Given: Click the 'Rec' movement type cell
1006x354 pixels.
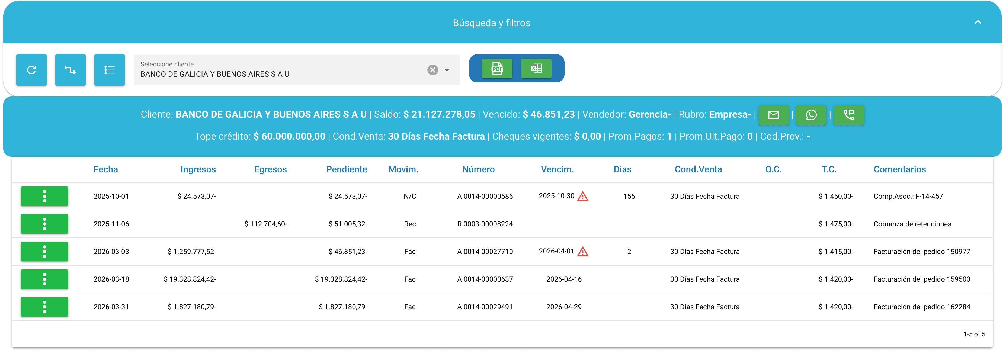Looking at the screenshot, I should pos(410,224).
